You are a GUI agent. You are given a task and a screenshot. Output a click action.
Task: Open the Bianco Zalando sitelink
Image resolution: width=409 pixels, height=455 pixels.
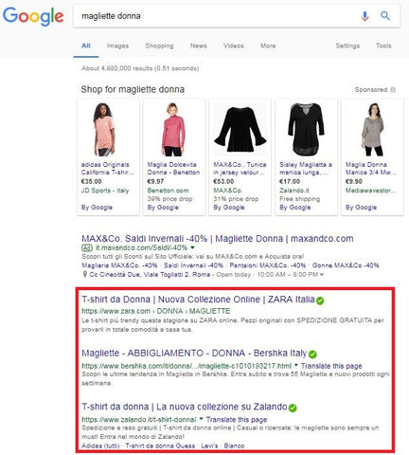[x=234, y=446]
